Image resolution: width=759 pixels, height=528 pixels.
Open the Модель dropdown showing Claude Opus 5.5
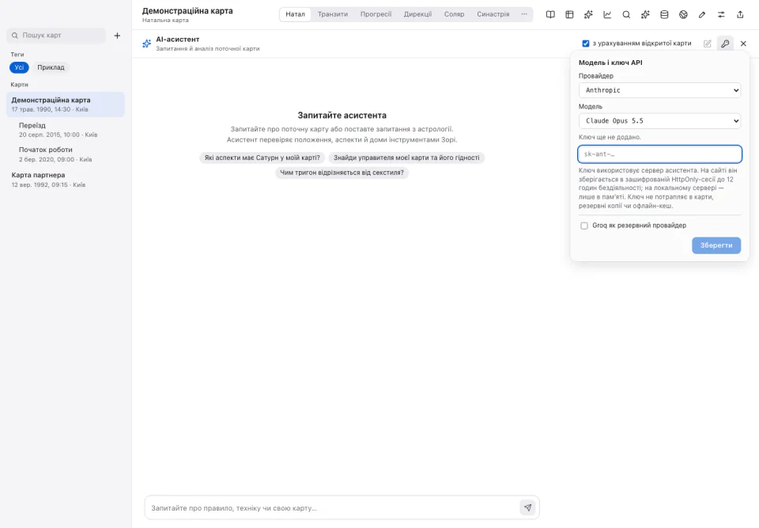tap(659, 121)
